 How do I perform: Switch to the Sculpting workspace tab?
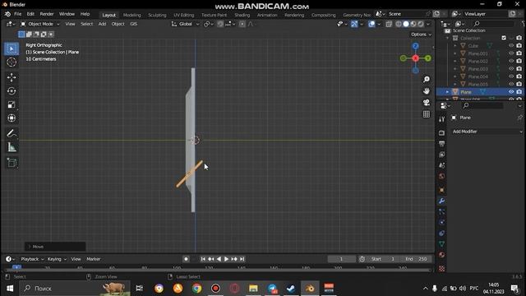(x=157, y=15)
